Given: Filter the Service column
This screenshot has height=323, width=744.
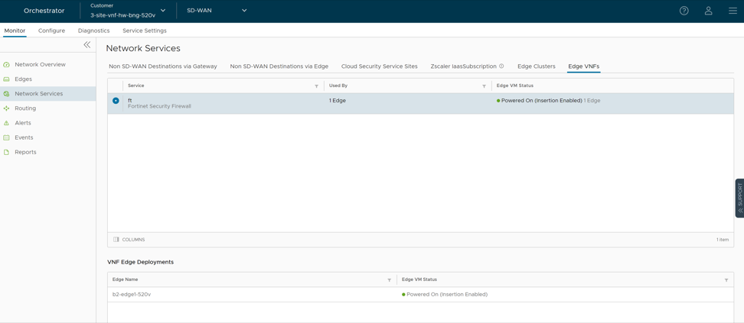Looking at the screenshot, I should (x=316, y=86).
